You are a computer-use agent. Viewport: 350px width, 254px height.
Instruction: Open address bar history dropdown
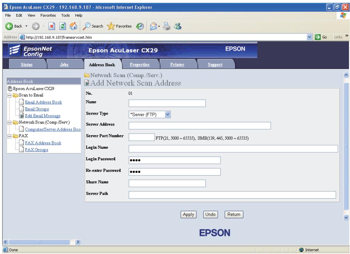[x=310, y=37]
